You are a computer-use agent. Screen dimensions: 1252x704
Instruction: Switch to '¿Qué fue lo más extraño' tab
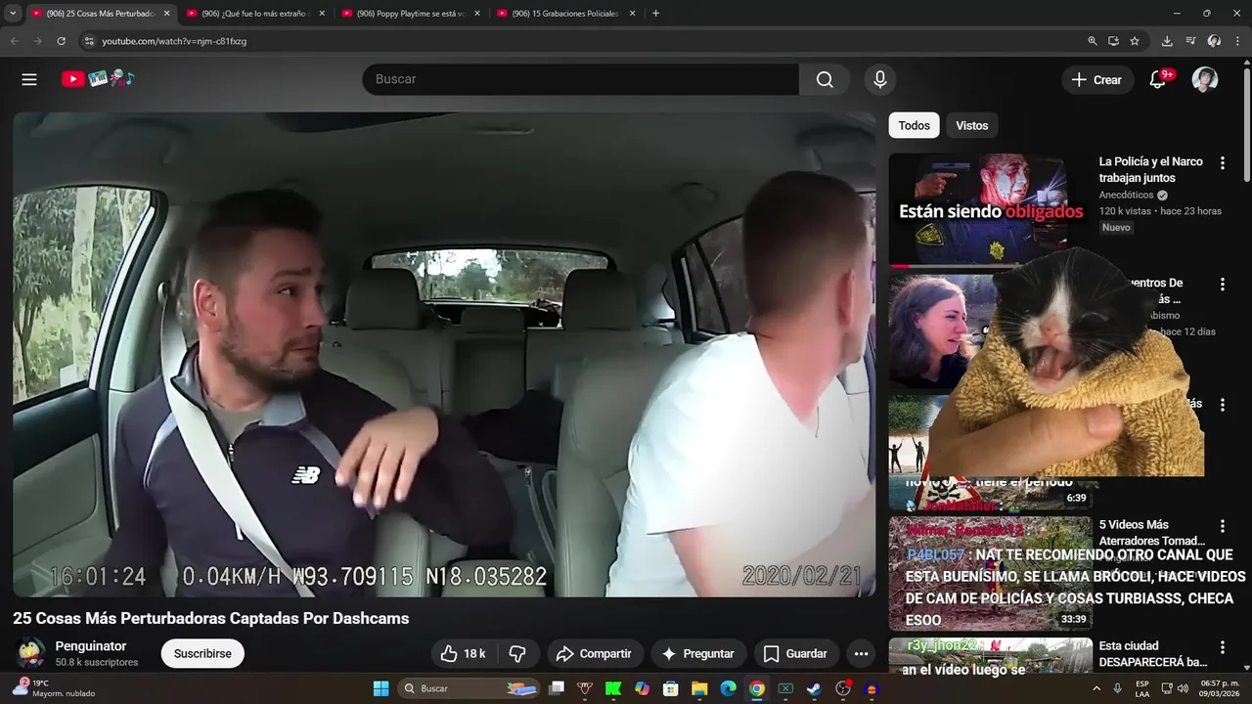click(x=255, y=14)
